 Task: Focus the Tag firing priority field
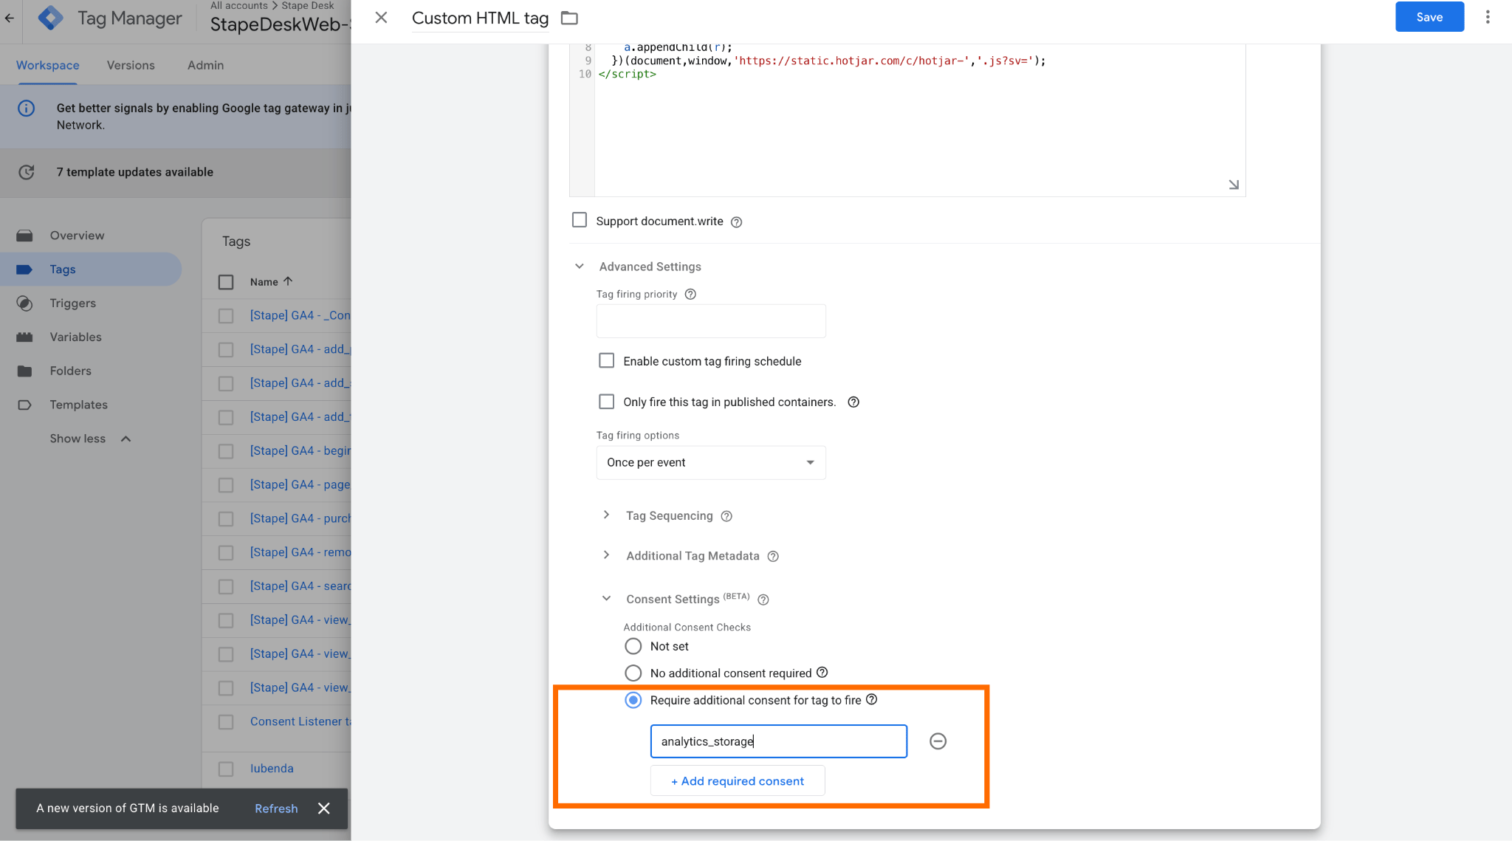click(x=711, y=321)
